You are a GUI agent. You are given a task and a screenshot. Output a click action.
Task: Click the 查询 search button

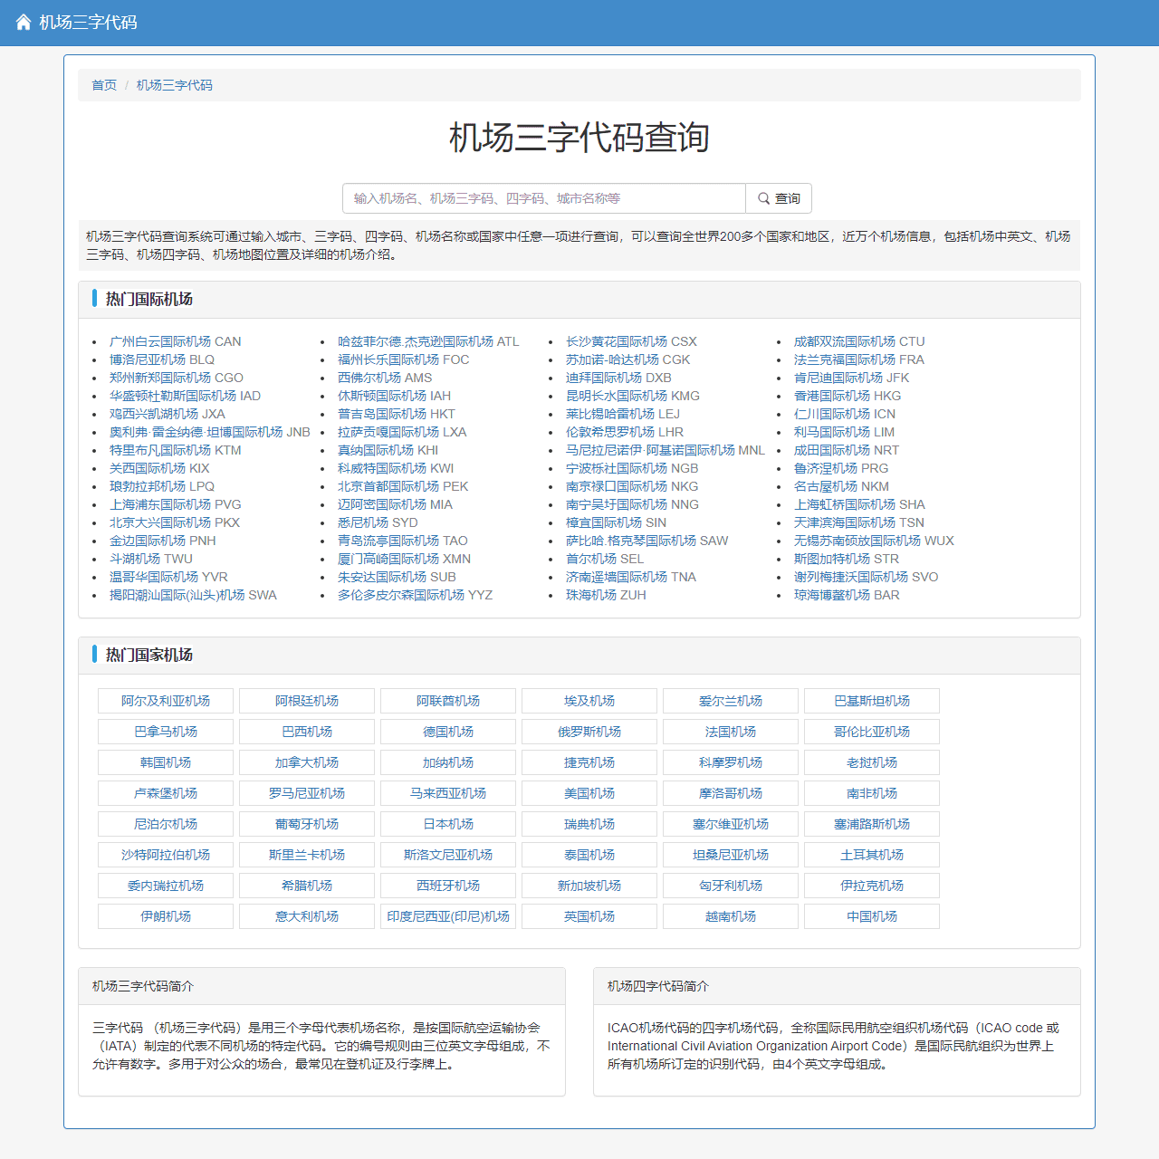(779, 198)
